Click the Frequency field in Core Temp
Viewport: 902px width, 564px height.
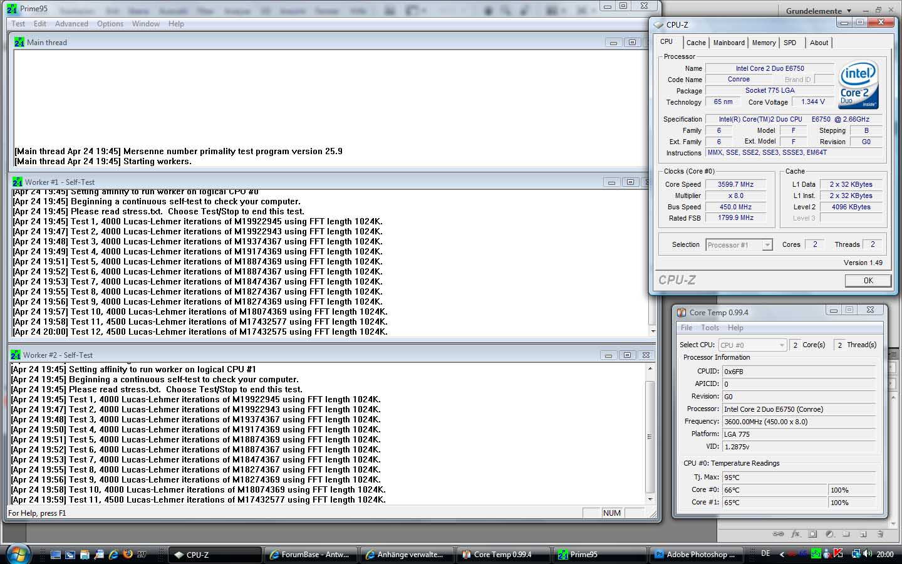click(x=799, y=422)
